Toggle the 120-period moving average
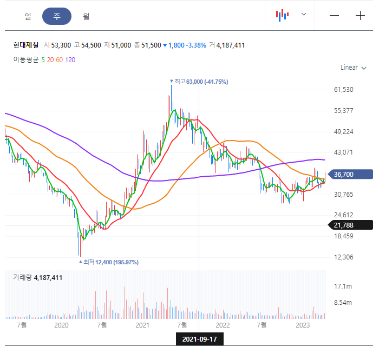The width and height of the screenshot is (379, 347). tap(70, 60)
